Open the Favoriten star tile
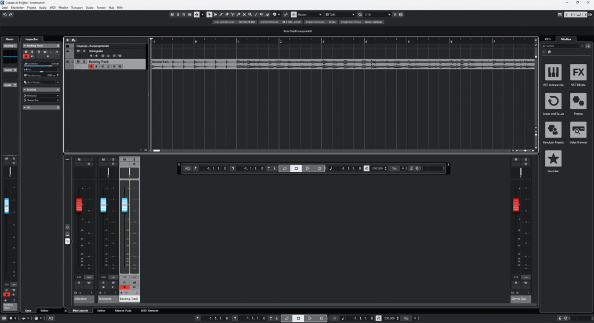 [x=553, y=159]
